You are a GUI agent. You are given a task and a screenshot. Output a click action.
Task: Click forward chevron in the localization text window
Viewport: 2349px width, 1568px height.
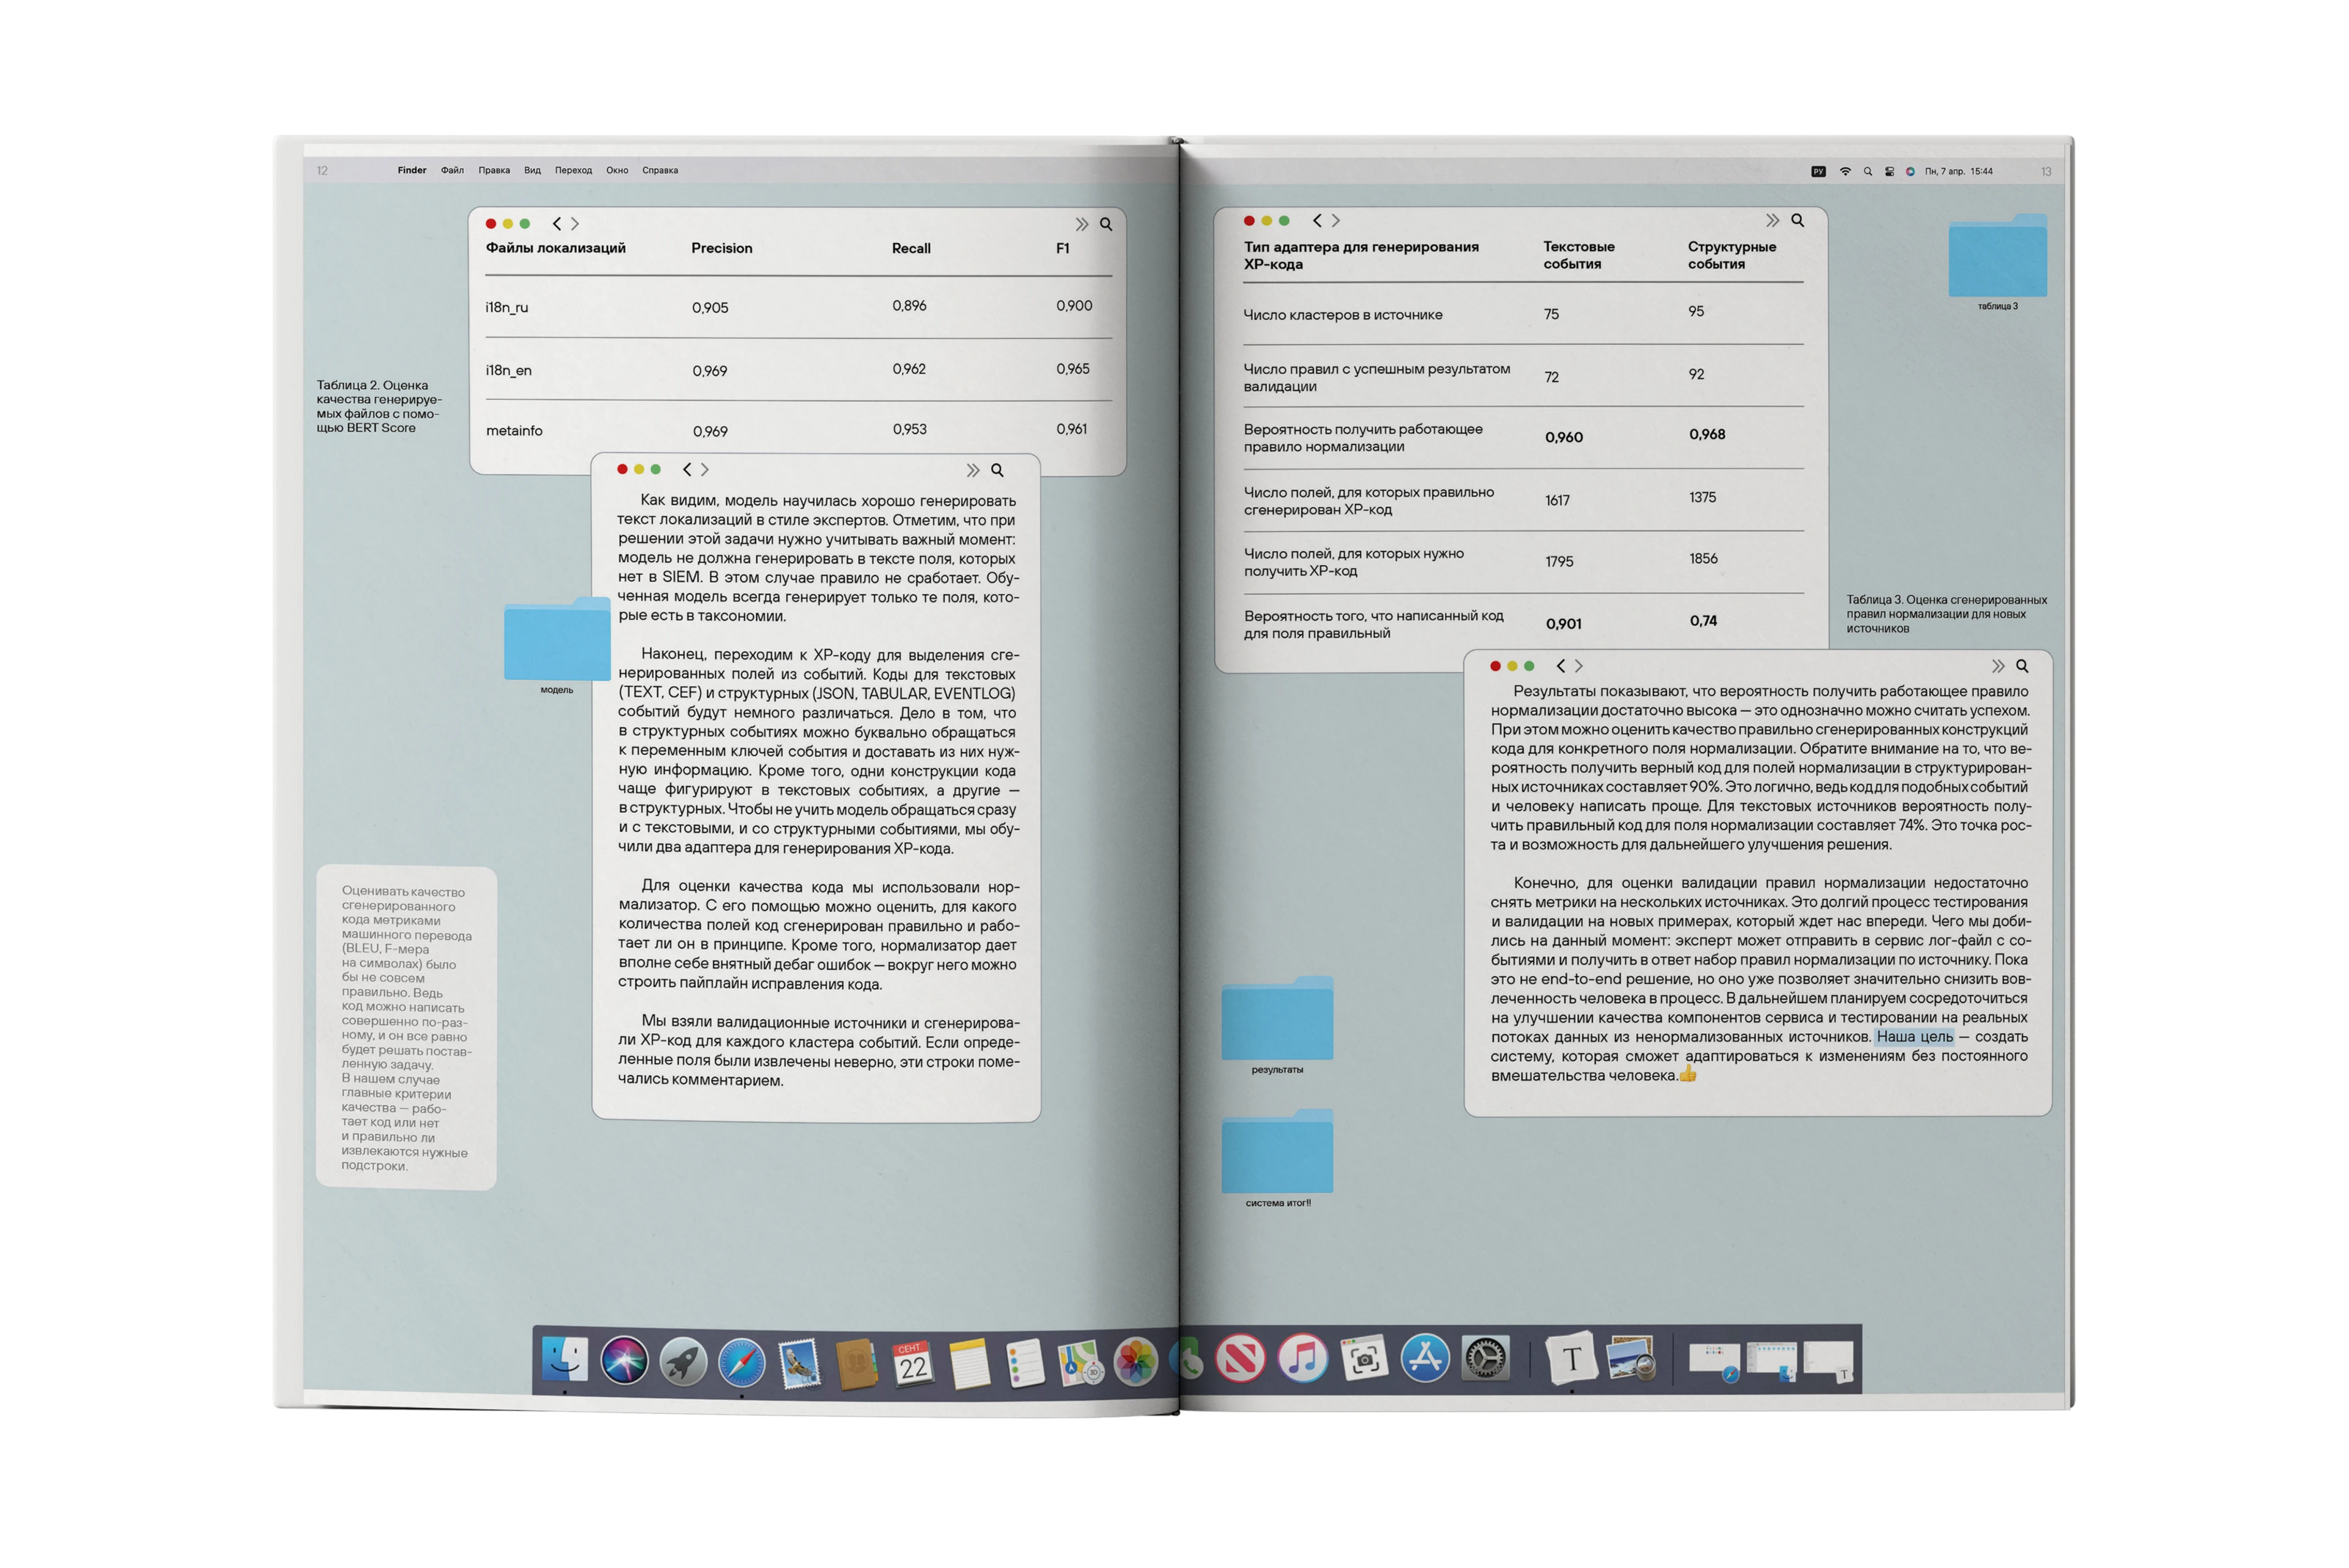point(704,469)
